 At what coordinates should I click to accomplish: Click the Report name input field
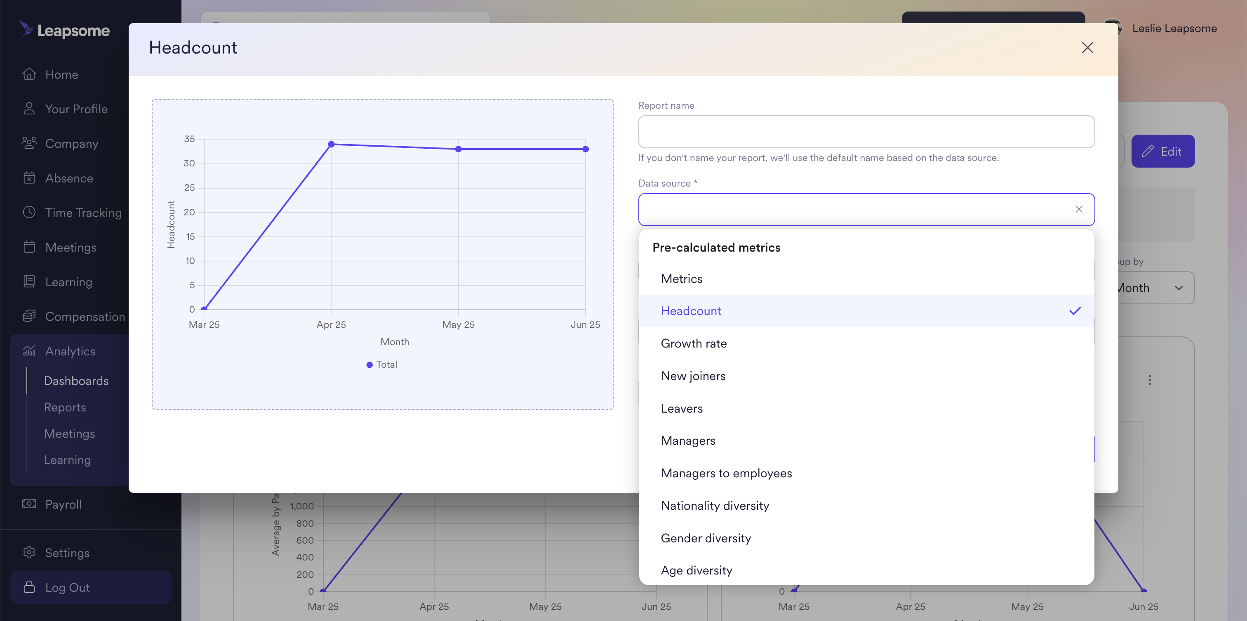point(866,131)
